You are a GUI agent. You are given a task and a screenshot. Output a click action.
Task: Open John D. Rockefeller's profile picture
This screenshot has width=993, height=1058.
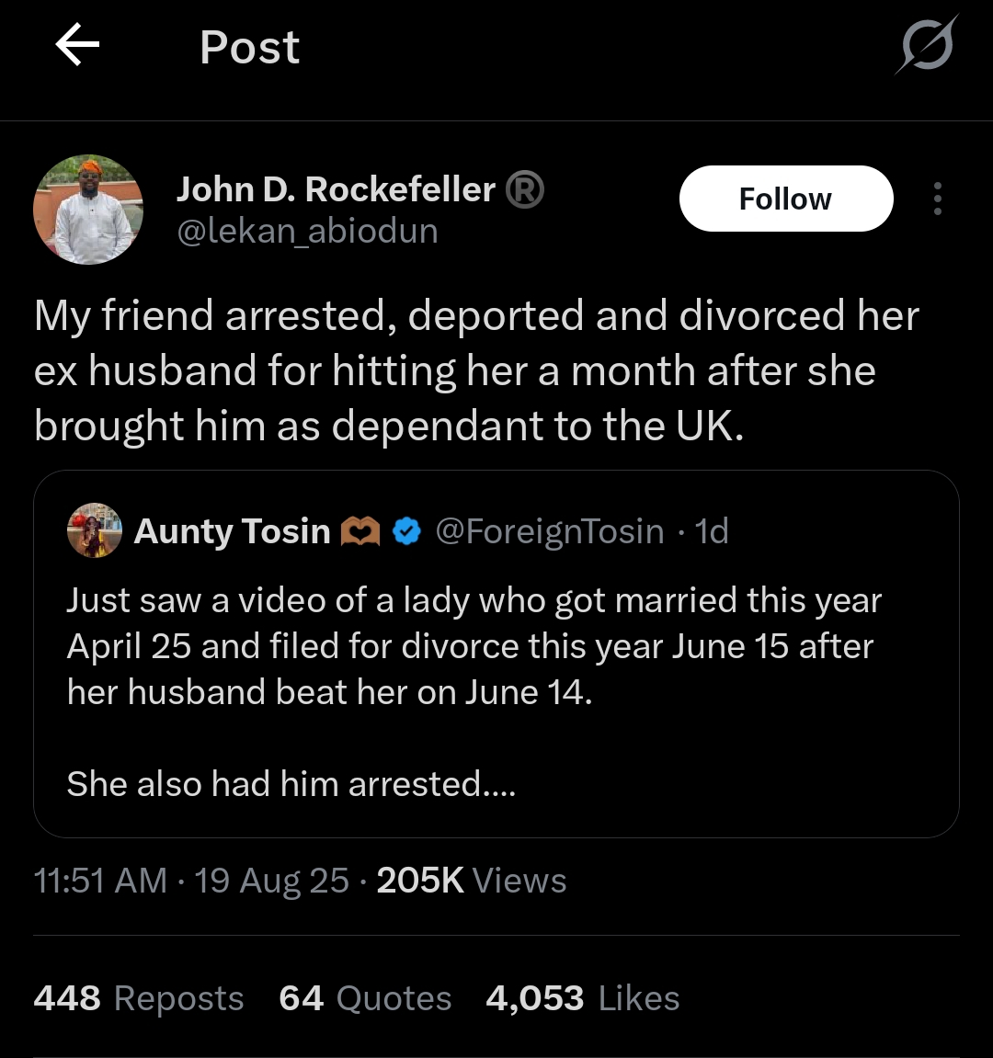[x=88, y=210]
